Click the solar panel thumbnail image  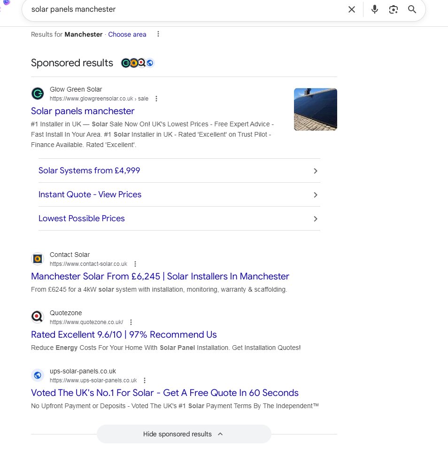pos(315,109)
